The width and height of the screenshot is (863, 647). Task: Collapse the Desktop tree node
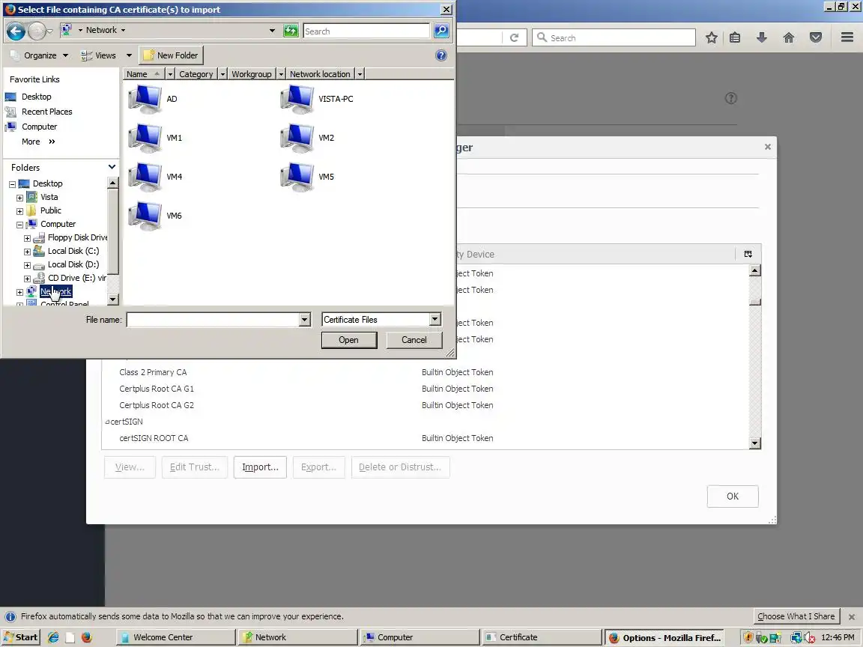point(12,184)
